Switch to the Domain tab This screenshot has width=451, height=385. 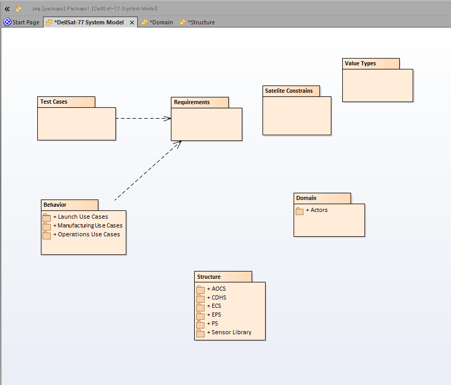coord(157,22)
